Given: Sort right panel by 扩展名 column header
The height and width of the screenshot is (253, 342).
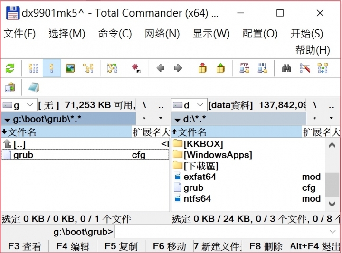Looking at the screenshot, I should (316, 132).
